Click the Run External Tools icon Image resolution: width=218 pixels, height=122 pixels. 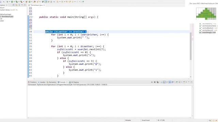[x=21, y=2]
